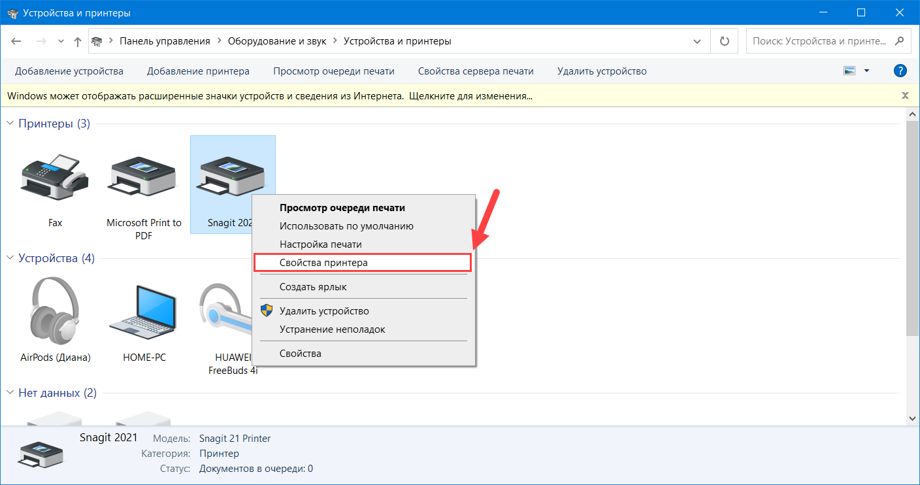The width and height of the screenshot is (920, 485).
Task: Open Свойства at bottom of context menu
Action: click(364, 354)
